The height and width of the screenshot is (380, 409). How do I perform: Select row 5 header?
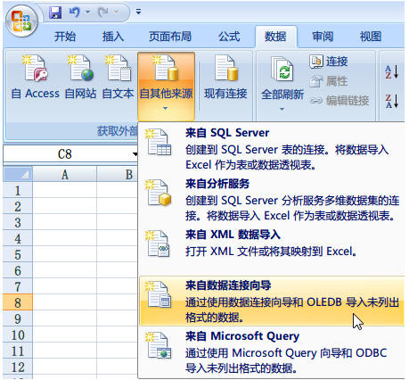[x=18, y=254]
